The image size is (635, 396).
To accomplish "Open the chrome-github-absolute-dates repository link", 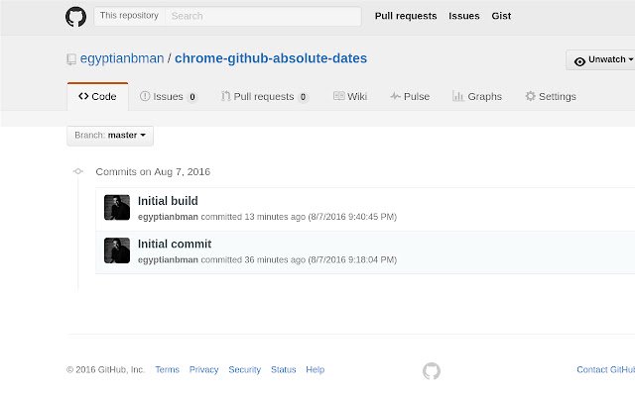I will click(271, 58).
